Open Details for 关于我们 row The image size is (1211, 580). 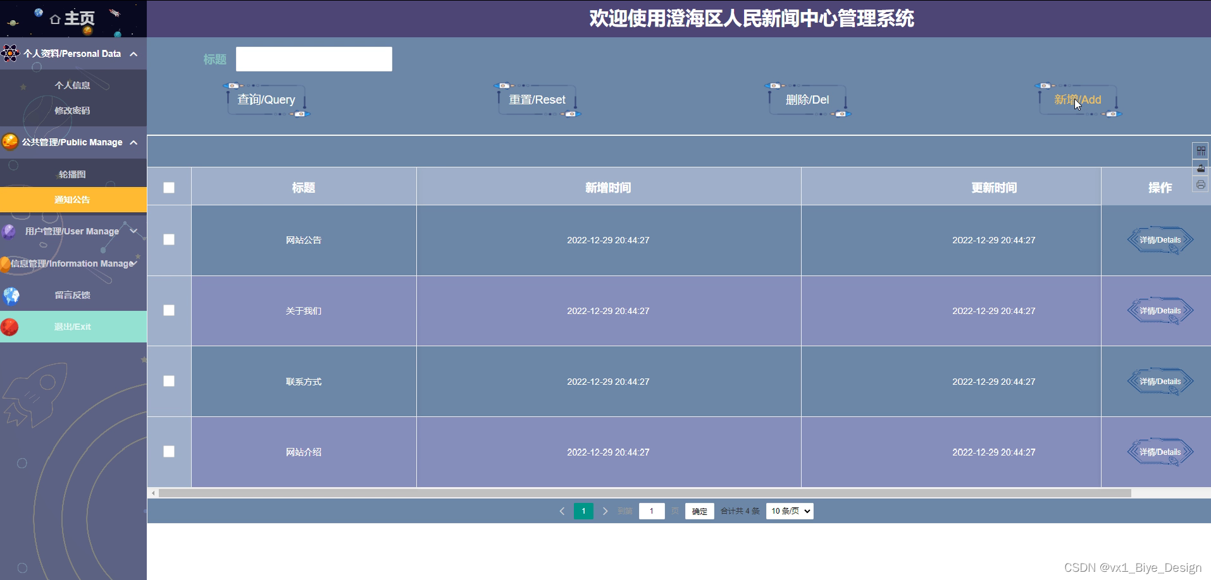(1160, 311)
